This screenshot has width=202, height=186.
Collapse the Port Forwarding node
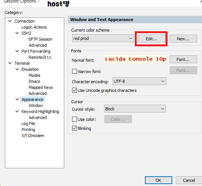click(x=17, y=51)
